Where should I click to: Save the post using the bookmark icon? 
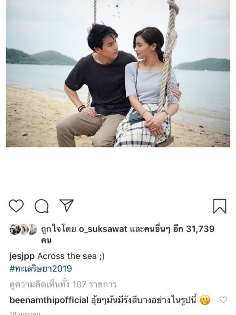[220, 206]
